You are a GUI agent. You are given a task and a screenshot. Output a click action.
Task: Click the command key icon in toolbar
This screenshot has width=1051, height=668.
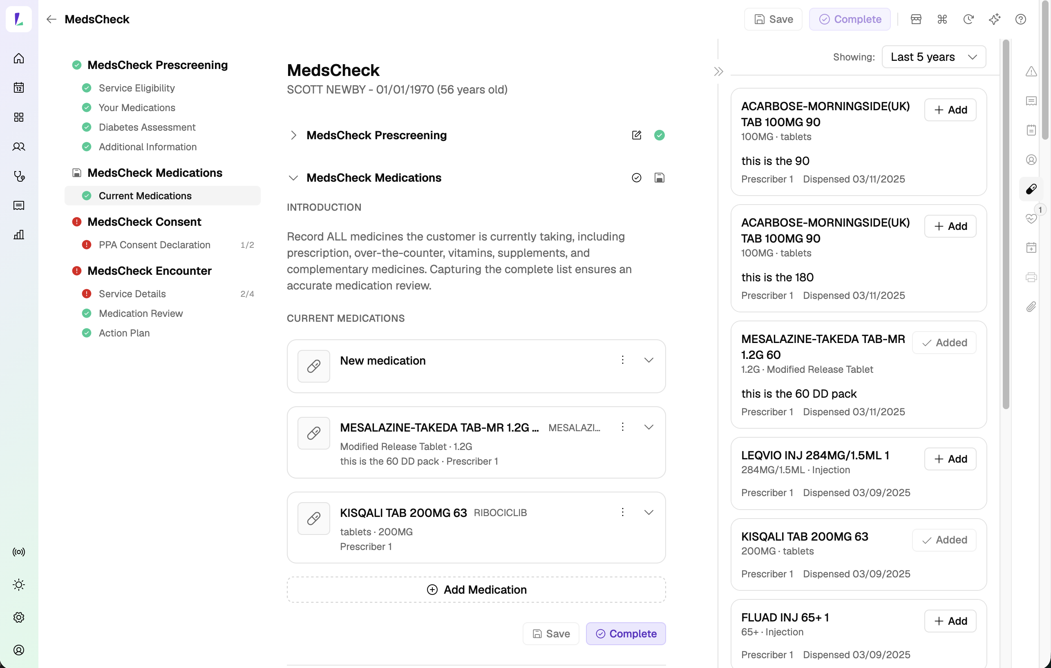(942, 19)
